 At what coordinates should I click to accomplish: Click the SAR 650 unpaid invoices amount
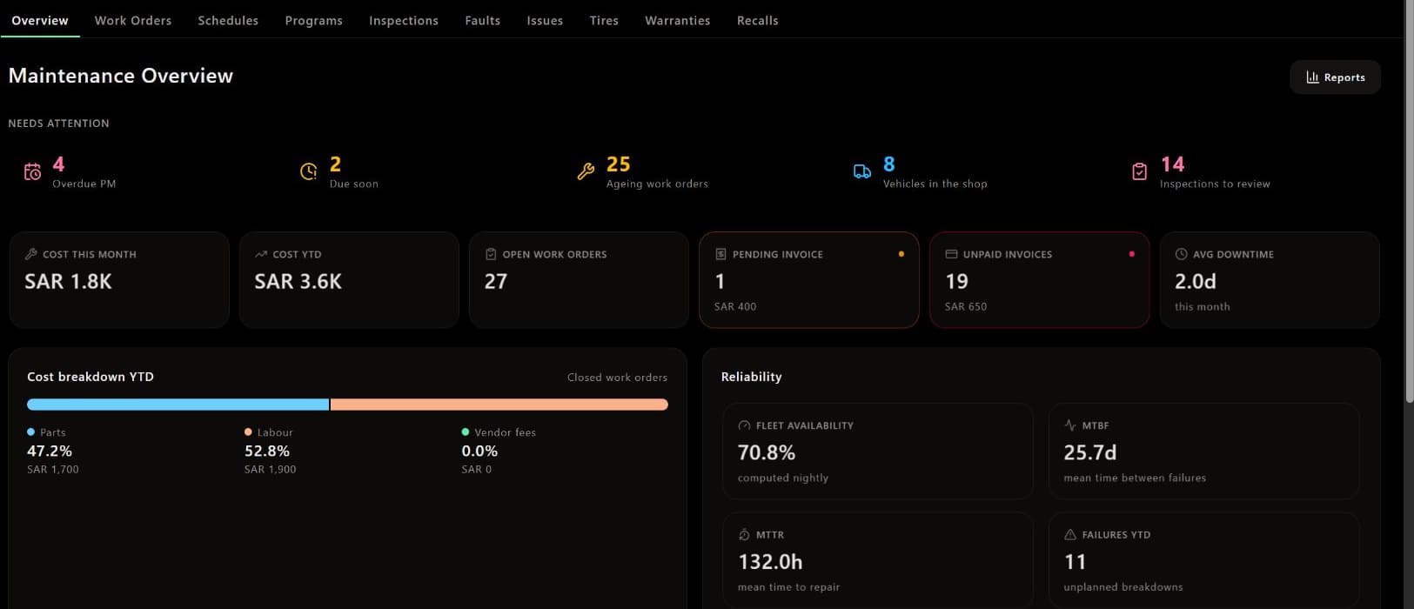(x=966, y=306)
